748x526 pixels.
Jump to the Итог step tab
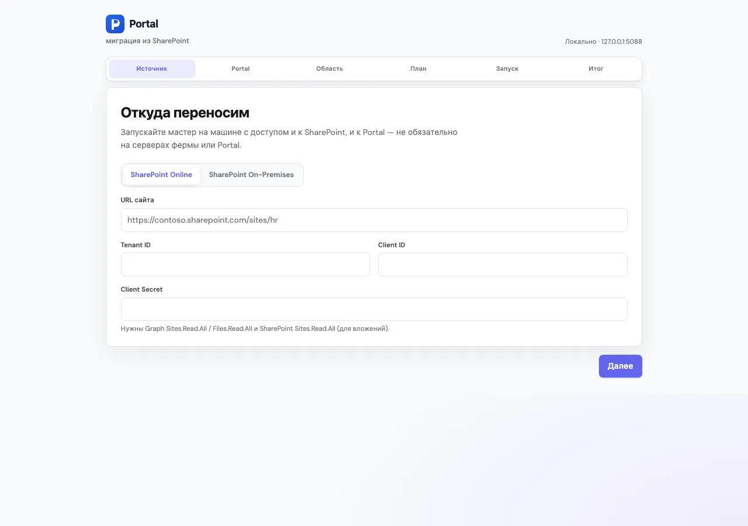click(x=596, y=69)
